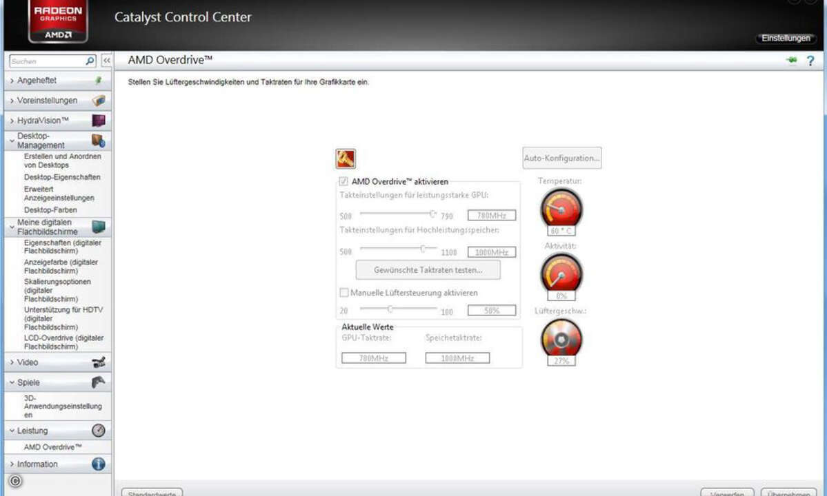Click Gewünschte Taktraten testen button
Viewport: 827px width, 496px height.
428,270
